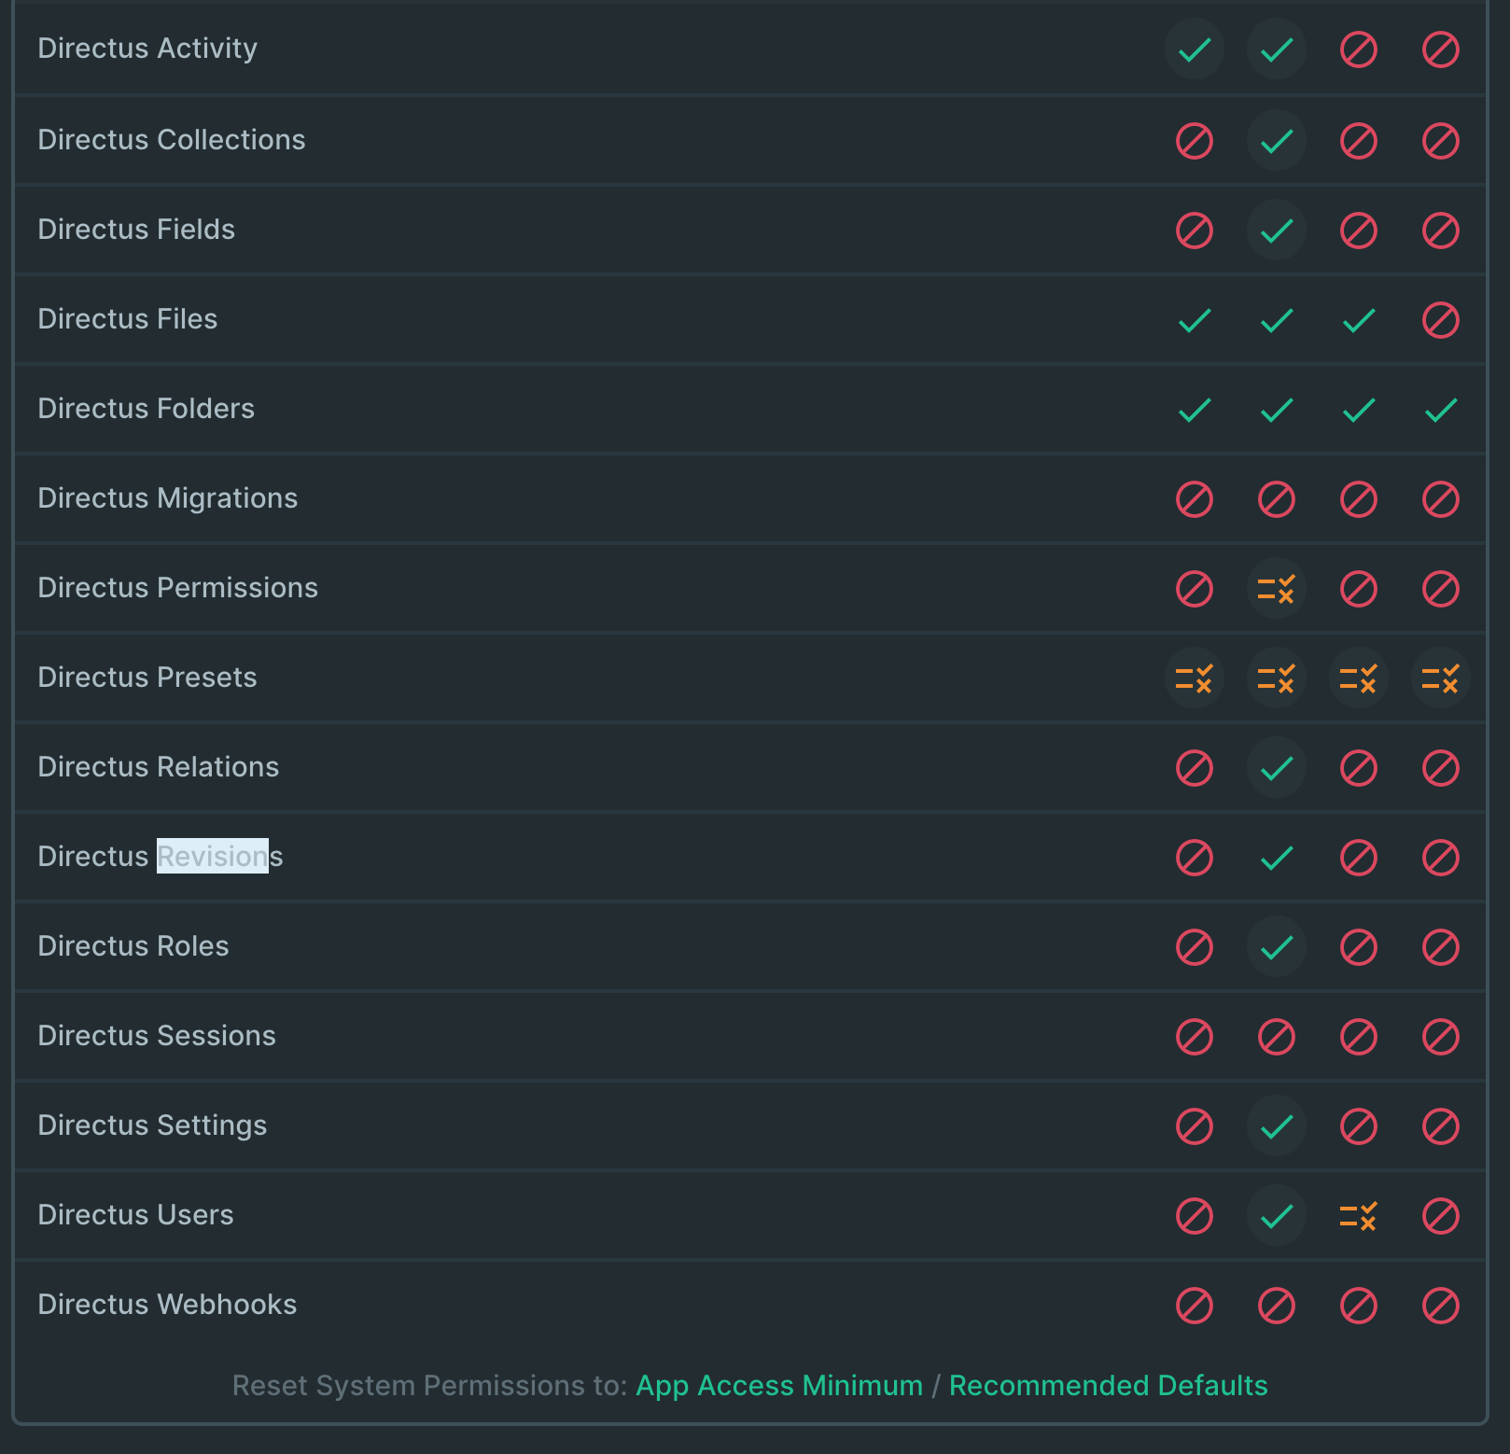This screenshot has width=1510, height=1454.
Task: Change read permission on Directus Migrations
Action: pyautogui.click(x=1277, y=498)
